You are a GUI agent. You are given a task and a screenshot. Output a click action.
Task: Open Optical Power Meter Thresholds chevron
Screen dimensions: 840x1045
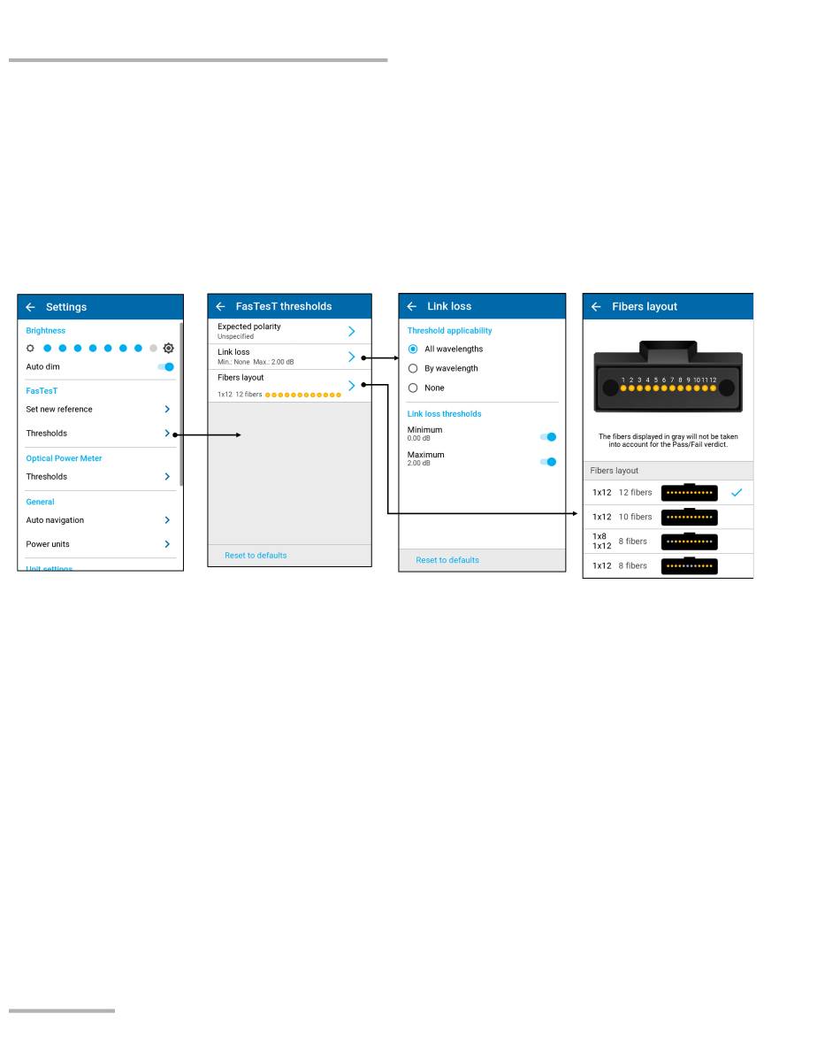coord(167,477)
